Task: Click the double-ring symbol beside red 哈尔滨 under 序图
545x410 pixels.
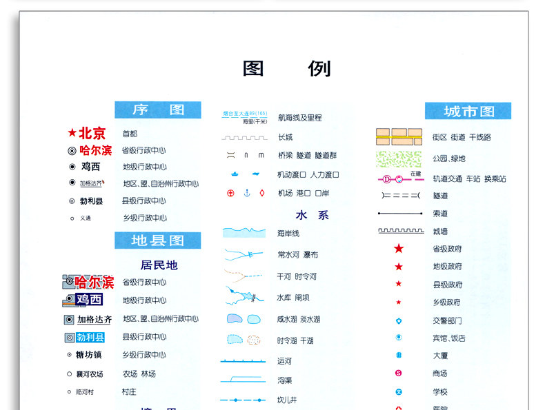Action: click(72, 151)
